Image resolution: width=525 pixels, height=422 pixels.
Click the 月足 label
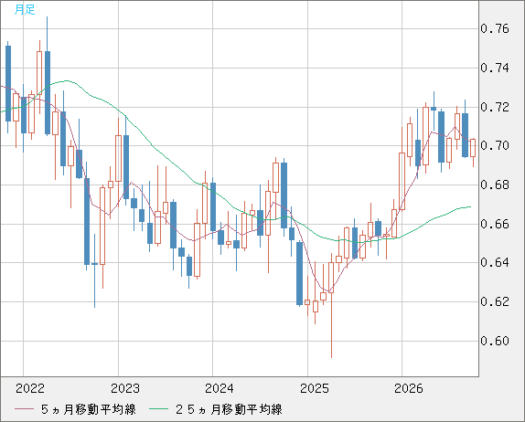tap(25, 10)
